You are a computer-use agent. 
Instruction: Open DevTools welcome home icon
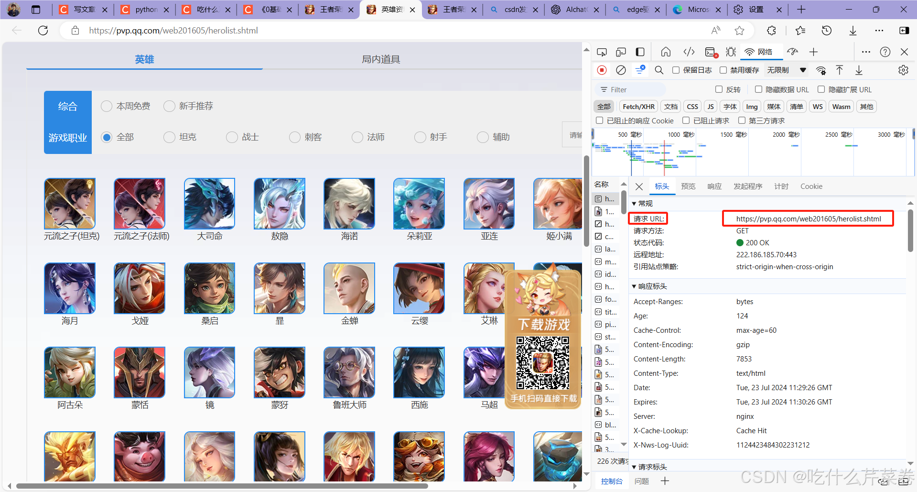666,52
